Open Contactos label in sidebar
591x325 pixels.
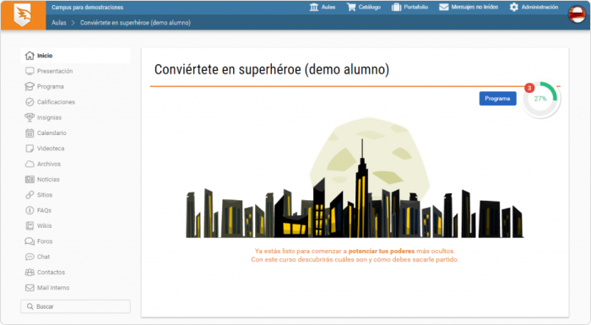coord(51,272)
